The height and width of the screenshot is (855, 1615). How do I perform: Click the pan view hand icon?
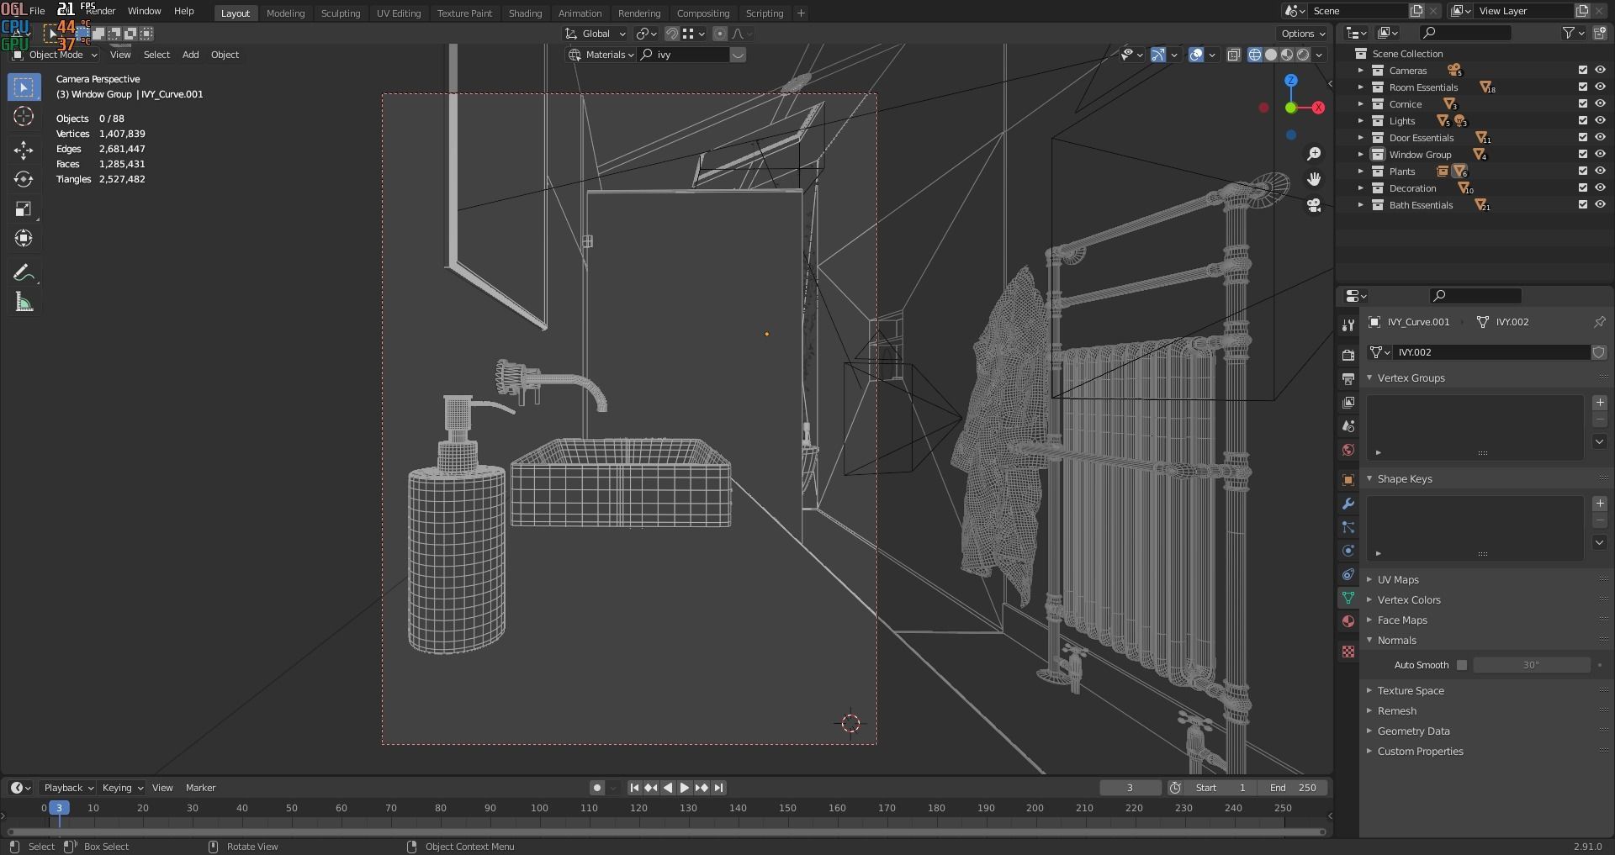point(1314,179)
